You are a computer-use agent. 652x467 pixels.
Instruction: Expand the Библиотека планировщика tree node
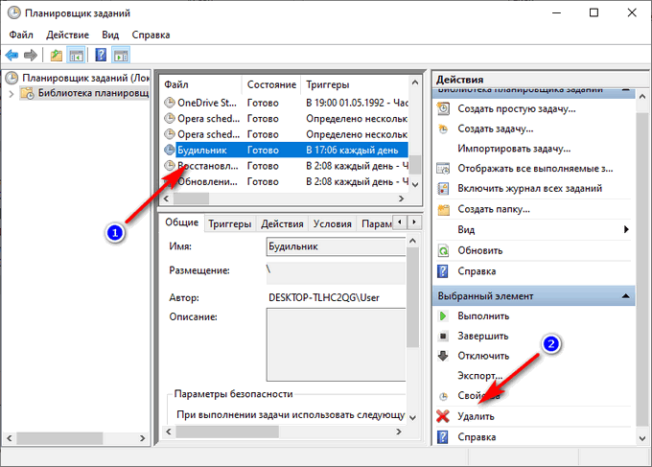[x=11, y=94]
